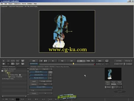134x101 pixels.
Task: Click the plus button beside Material ID
Action: [50, 75]
